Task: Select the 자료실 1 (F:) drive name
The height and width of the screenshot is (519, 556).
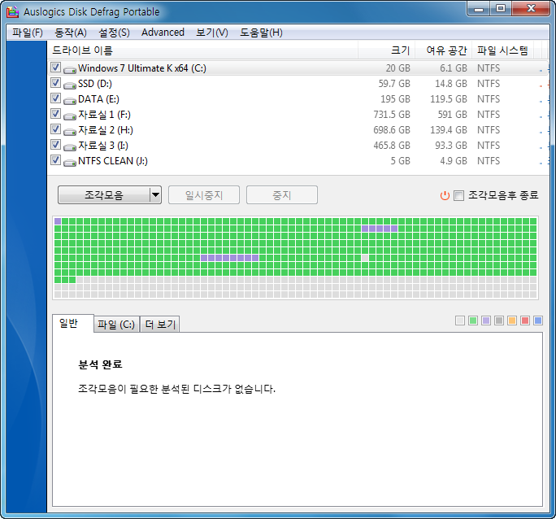Action: point(104,115)
